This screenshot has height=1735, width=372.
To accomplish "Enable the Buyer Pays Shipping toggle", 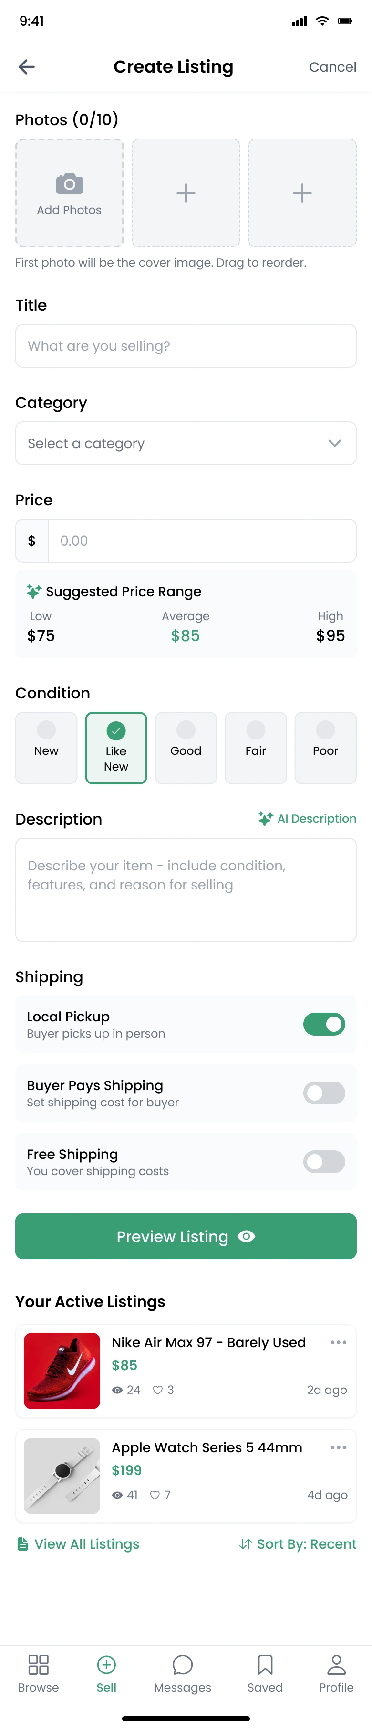I will pos(323,1092).
